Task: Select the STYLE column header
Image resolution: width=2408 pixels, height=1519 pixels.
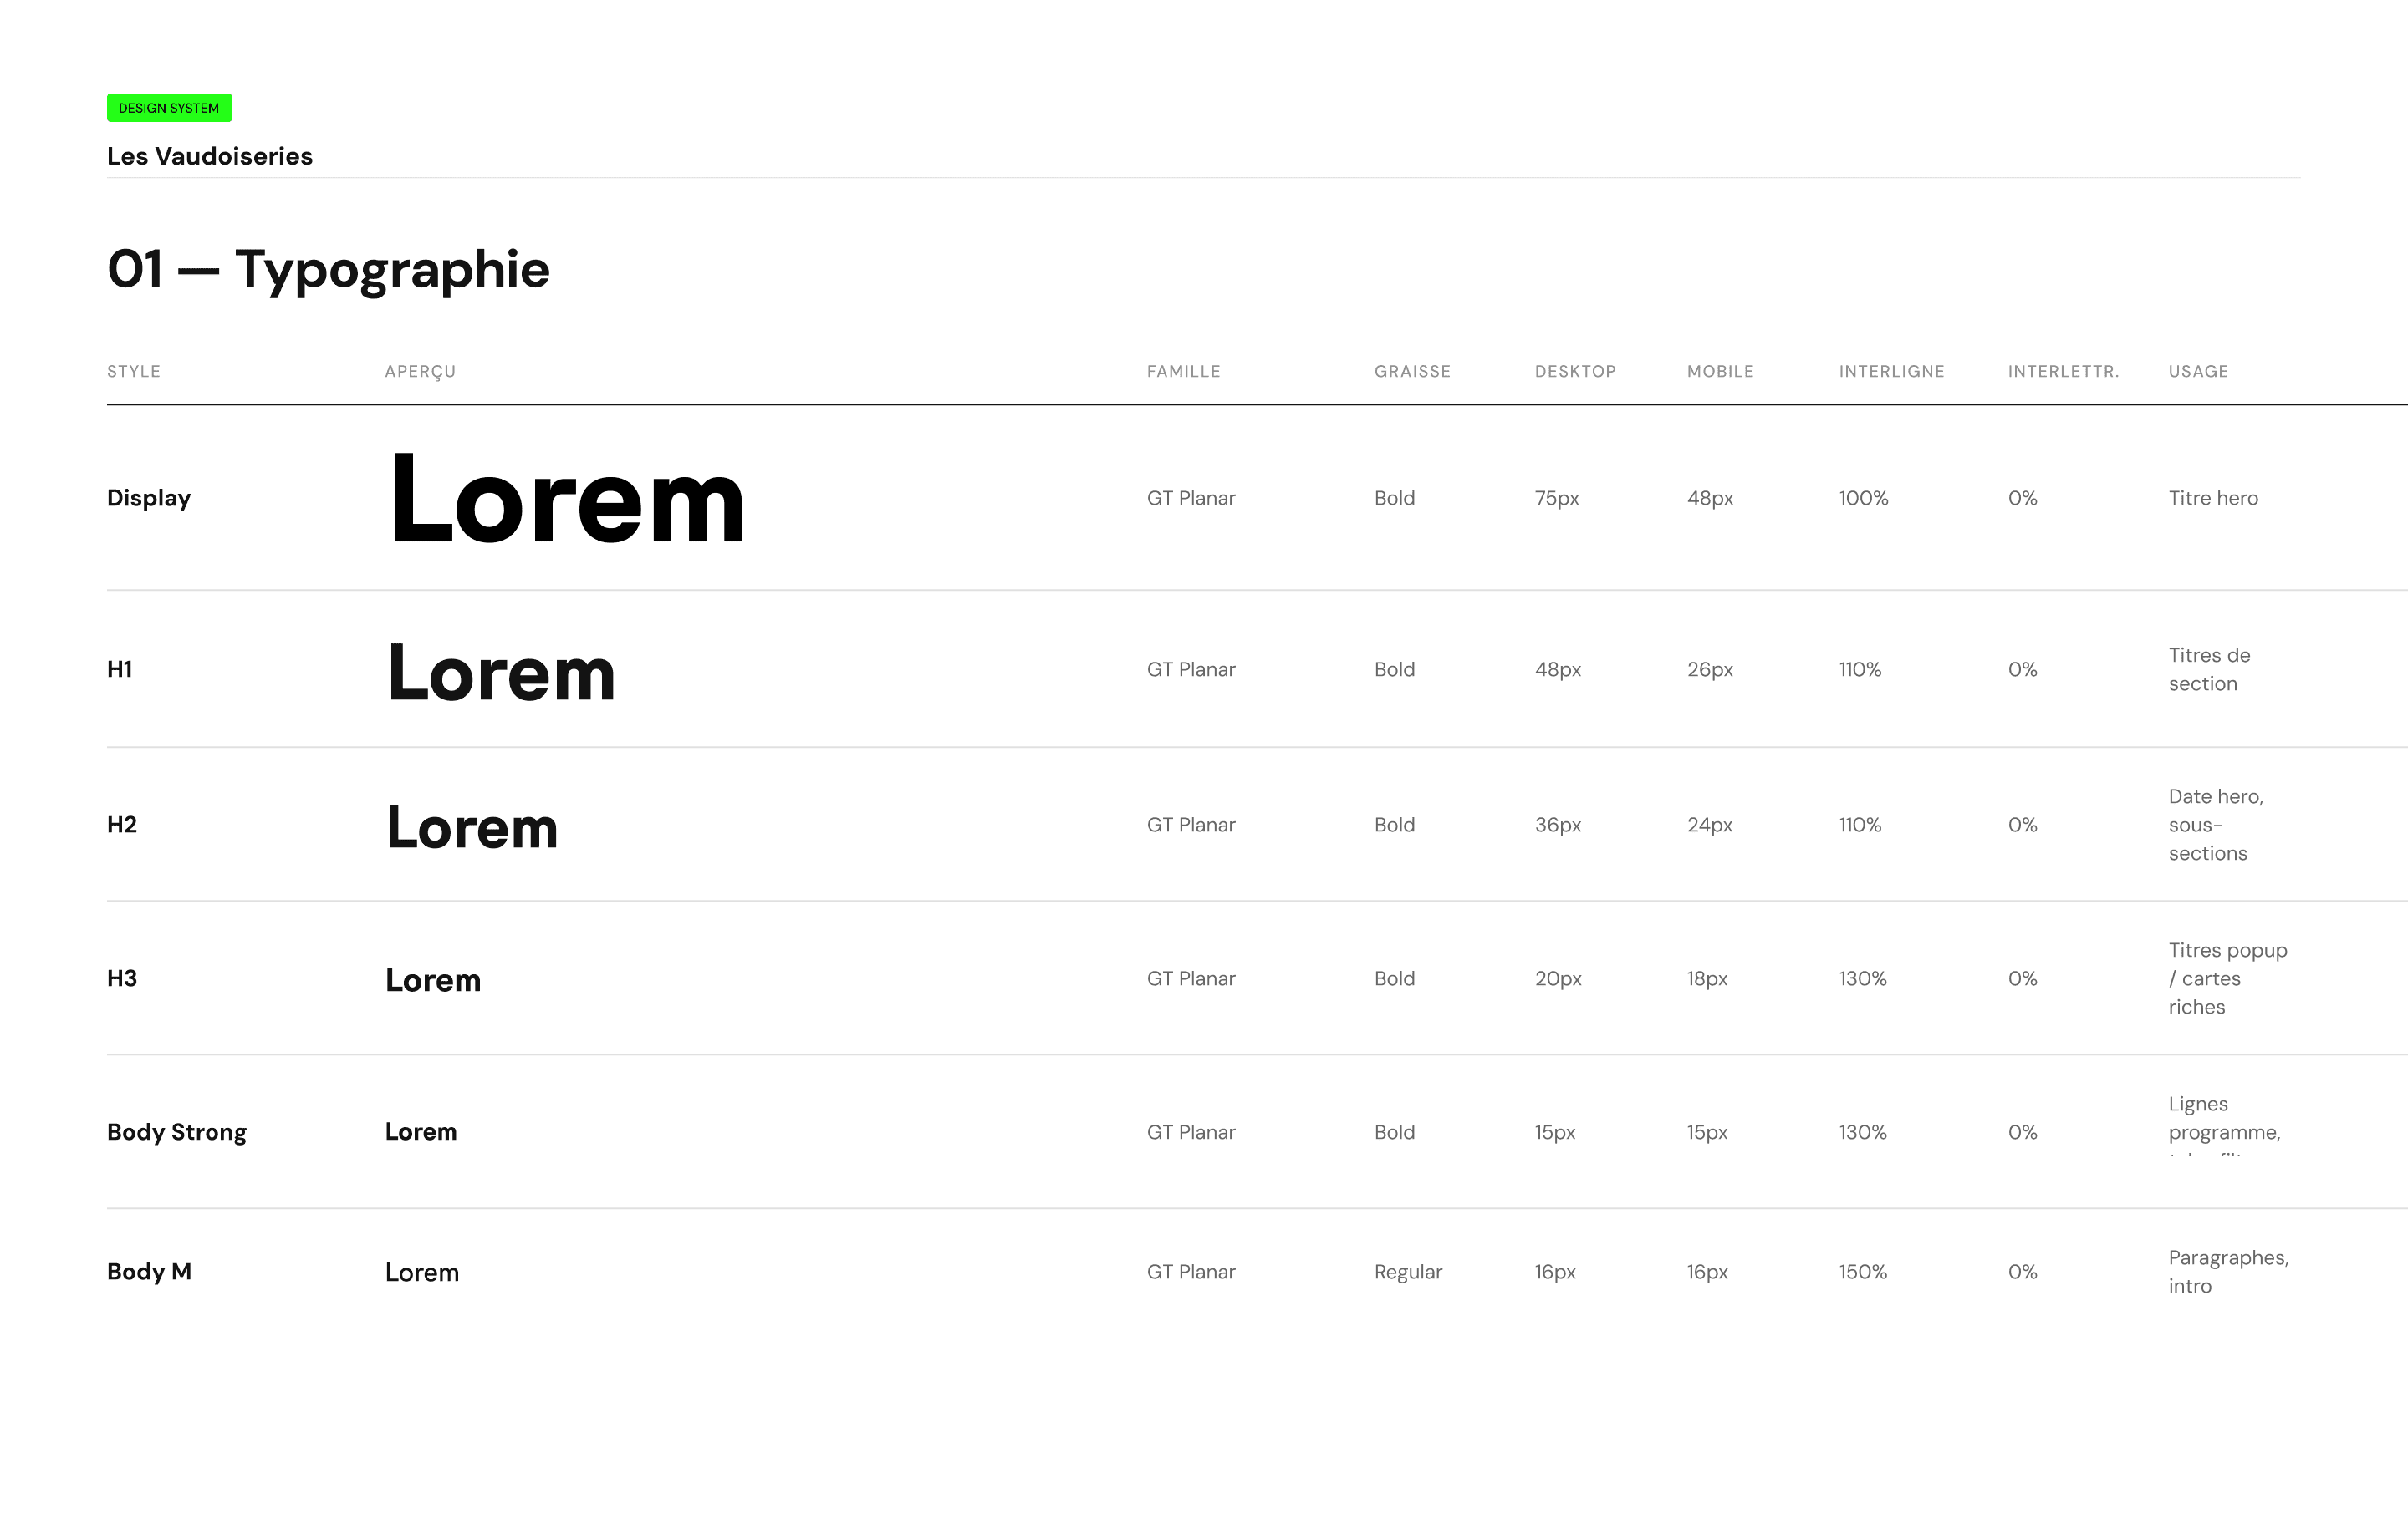Action: click(134, 372)
